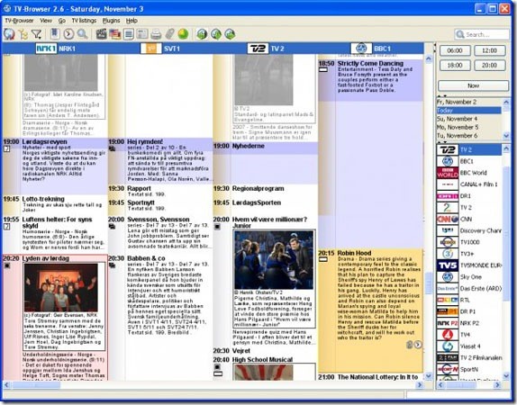Click the program table vertical scroll-down arrow
This screenshot has height=405, width=517.
click(x=429, y=375)
